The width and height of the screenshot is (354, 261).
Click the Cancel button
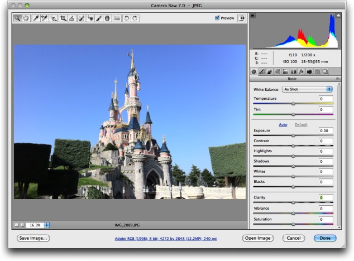[x=294, y=238]
